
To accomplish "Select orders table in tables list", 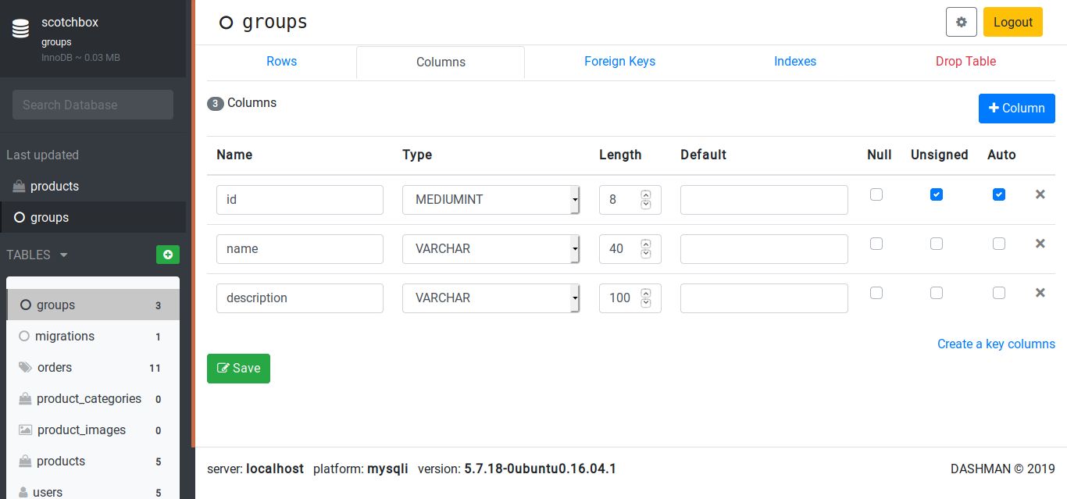I will pyautogui.click(x=93, y=367).
